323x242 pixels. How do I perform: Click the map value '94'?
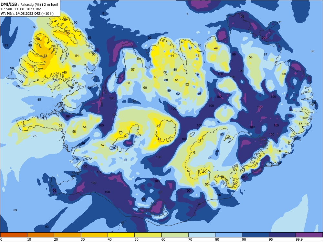(279, 163)
